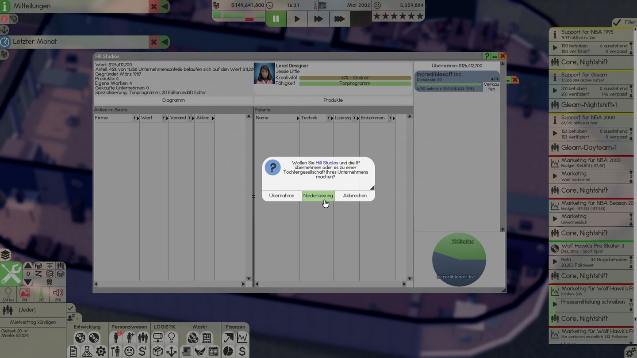Click the lightbulb lux overlay icon
This screenshot has height=358, width=637.
tap(8, 294)
